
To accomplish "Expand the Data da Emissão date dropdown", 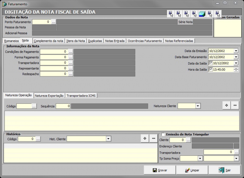I will (236, 51).
